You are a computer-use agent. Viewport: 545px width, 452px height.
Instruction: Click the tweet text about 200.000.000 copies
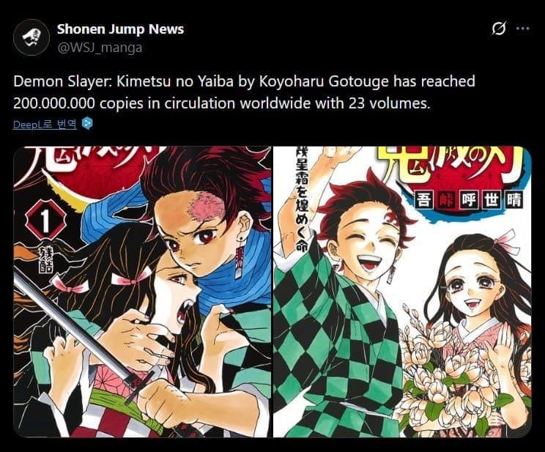tap(244, 92)
